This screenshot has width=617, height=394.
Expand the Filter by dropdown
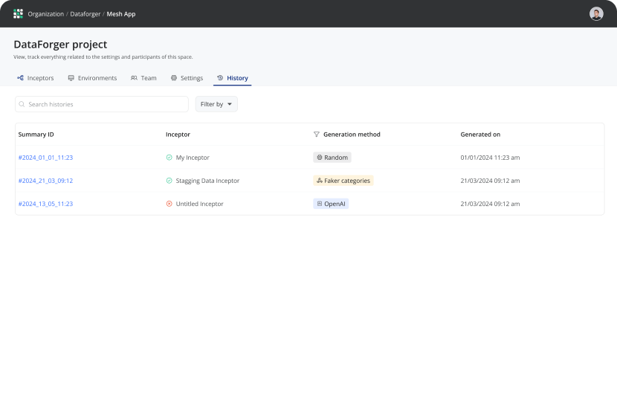216,104
